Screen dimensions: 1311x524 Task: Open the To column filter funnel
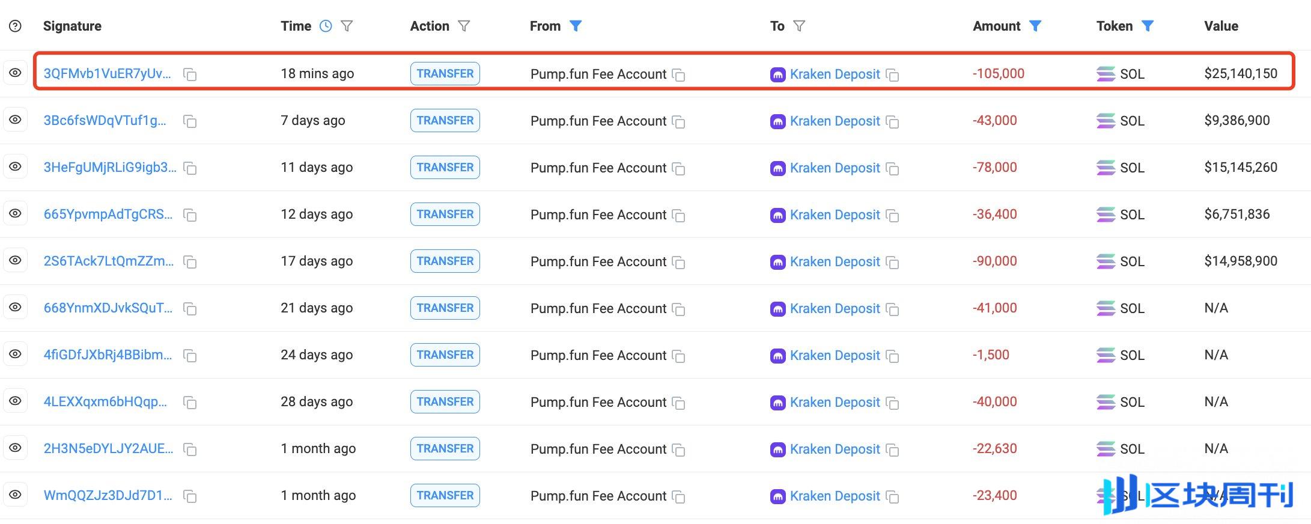799,26
